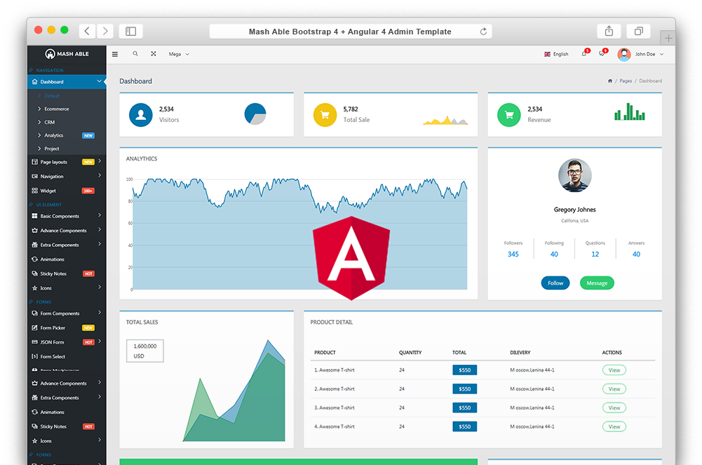Screen dimensions: 702x465
Task: Click the Total Sale shopping cart icon
Action: coord(324,114)
